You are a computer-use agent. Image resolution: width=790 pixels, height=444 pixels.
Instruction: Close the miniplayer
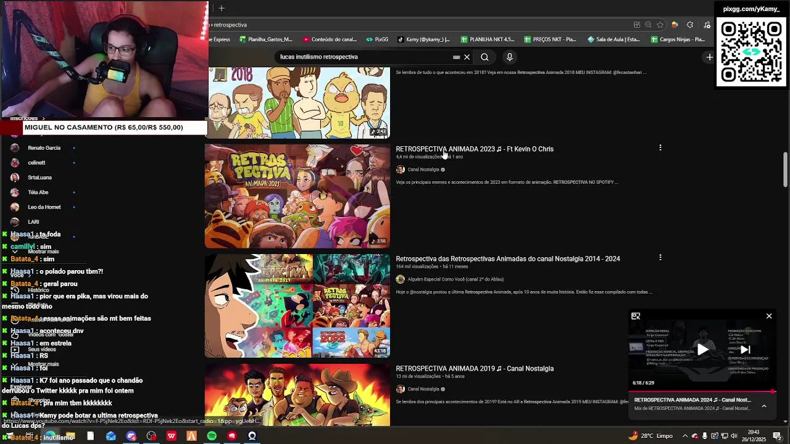[769, 316]
